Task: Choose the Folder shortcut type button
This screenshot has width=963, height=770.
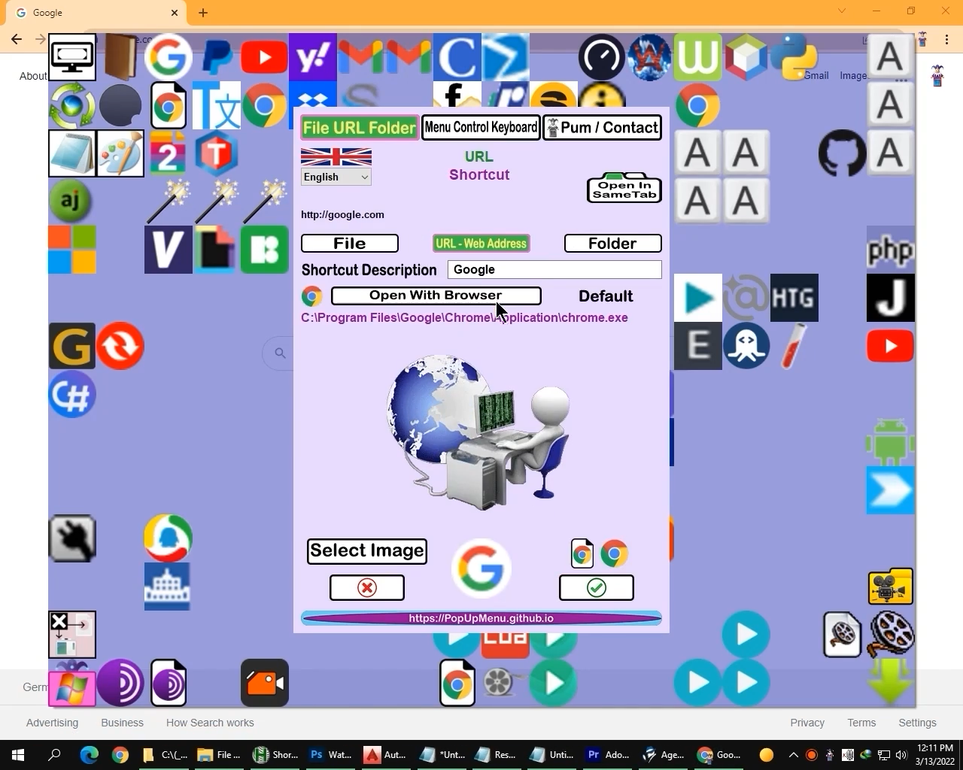Action: click(613, 244)
